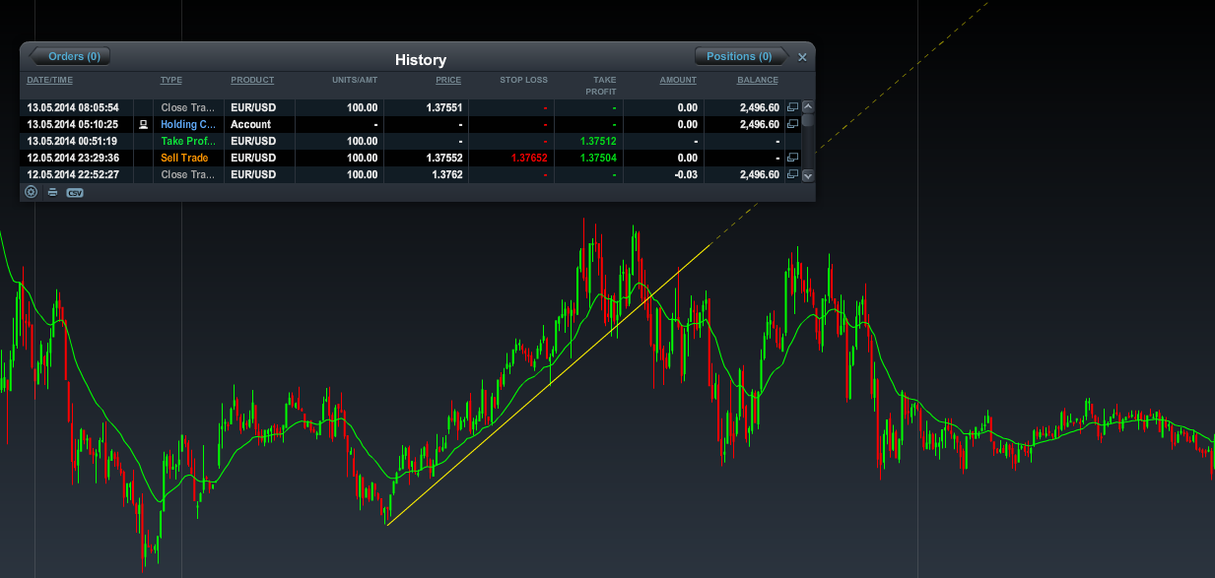Open details icon for 08:05:54 Close Trade row
This screenshot has width=1215, height=578.
click(x=792, y=107)
